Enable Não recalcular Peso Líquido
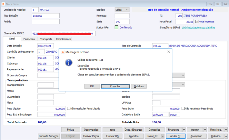Image resolution: width=229 pixels, height=140 pixels. [68, 109]
